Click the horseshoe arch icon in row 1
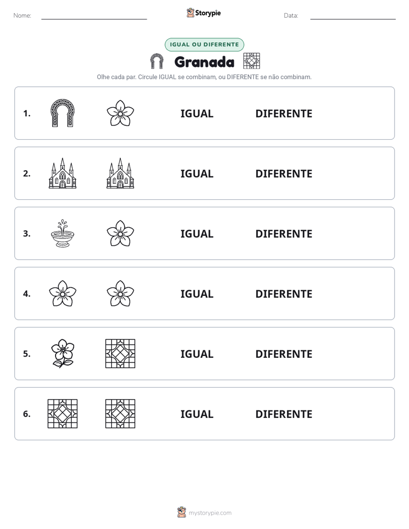This screenshot has width=409, height=529. (x=62, y=113)
